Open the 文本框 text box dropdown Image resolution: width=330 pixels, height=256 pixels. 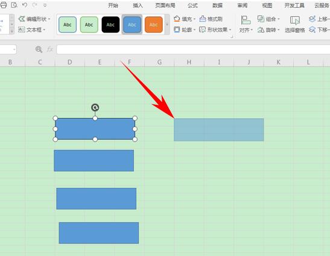[32, 30]
